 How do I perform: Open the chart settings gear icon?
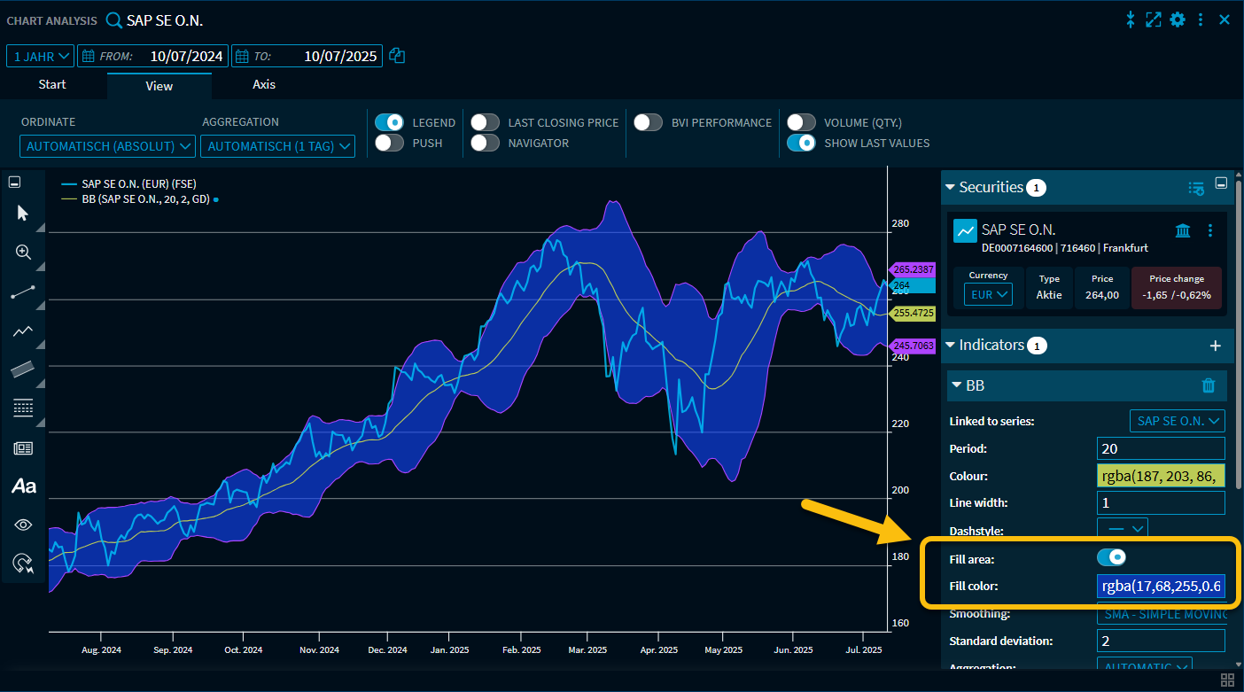pos(1178,19)
